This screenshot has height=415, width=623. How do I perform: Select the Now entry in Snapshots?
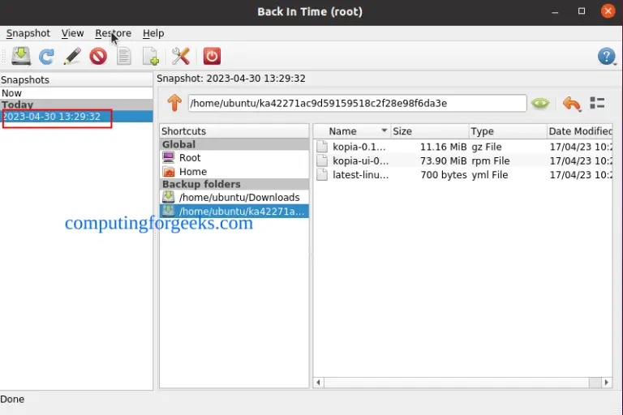[76, 93]
